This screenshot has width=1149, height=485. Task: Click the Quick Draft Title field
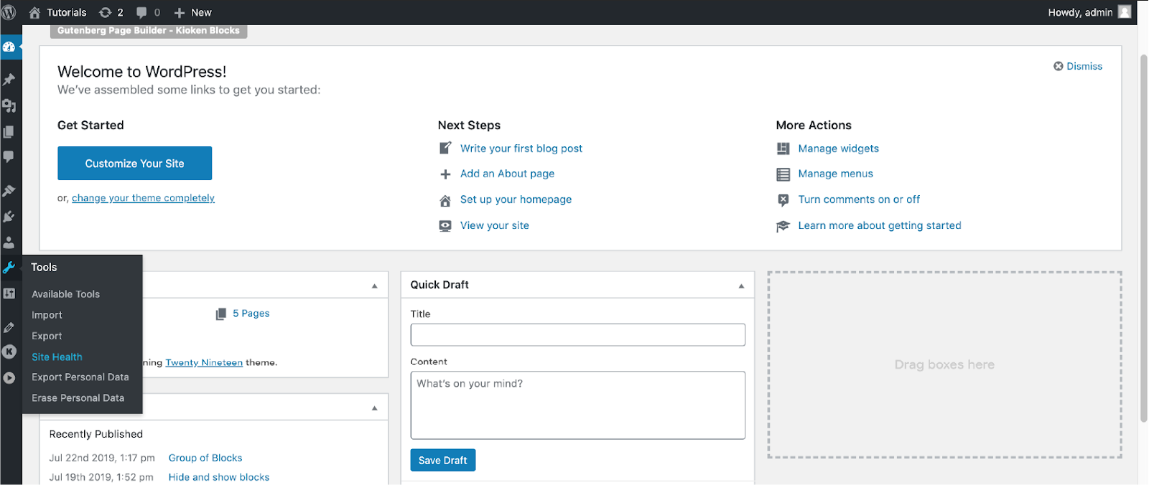[x=577, y=335]
